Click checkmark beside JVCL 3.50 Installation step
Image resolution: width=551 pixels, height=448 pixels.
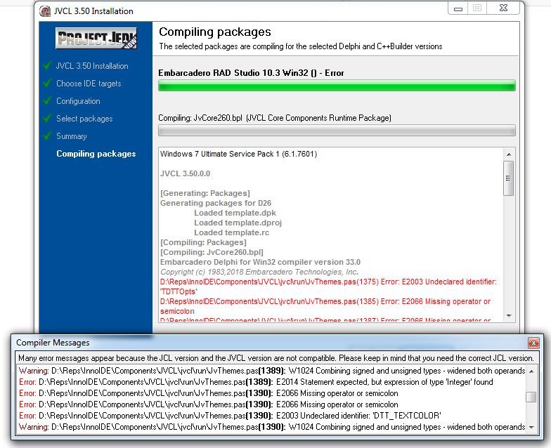[46, 66]
